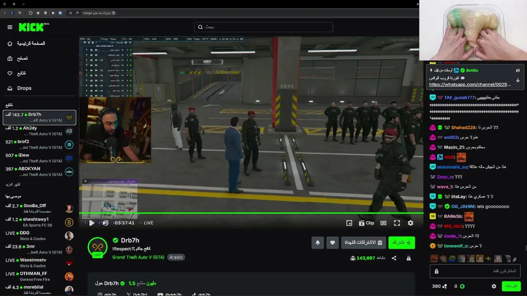Bookmark page with star icon
Image resolution: width=527 pixels, height=296 pixels.
[71, 13]
